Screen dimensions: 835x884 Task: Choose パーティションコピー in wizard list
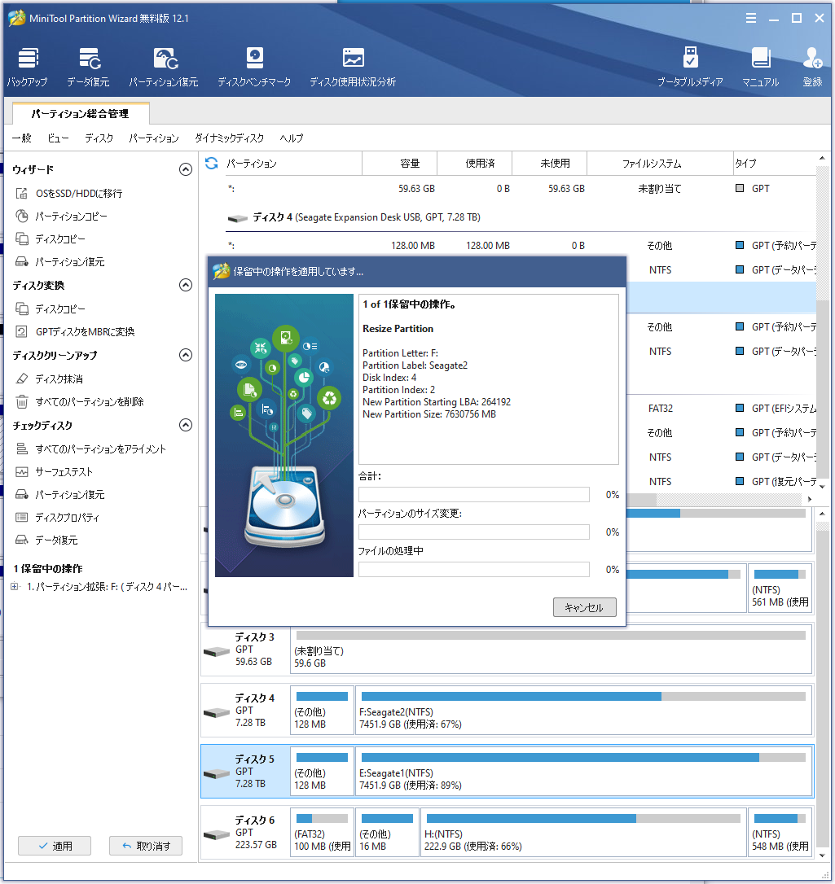point(61,216)
